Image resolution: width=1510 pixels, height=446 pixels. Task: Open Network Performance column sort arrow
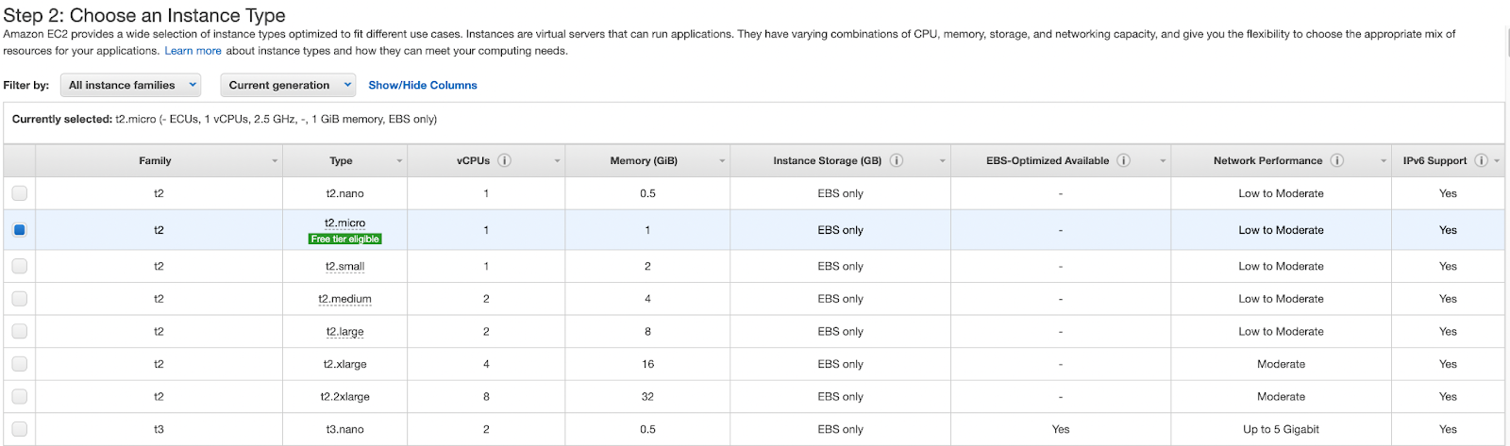[1384, 161]
